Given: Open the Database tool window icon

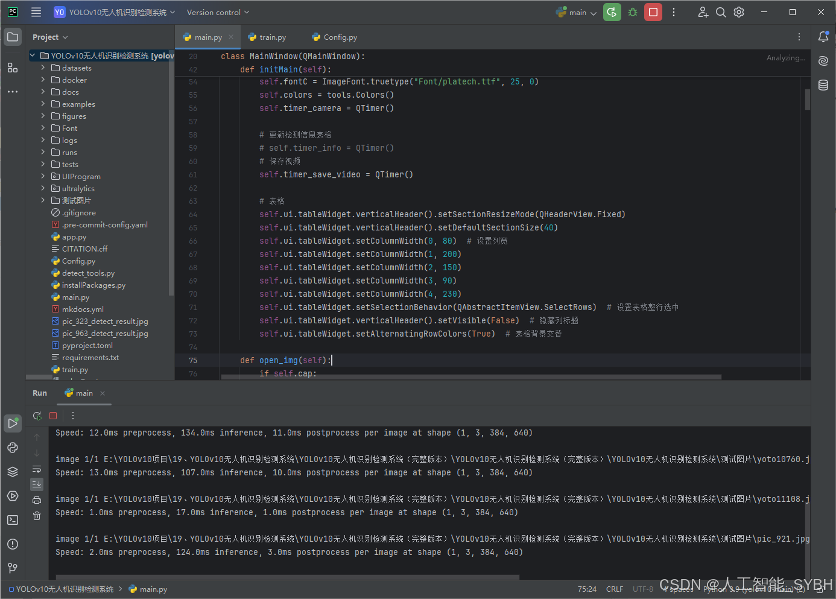Looking at the screenshot, I should pyautogui.click(x=823, y=85).
